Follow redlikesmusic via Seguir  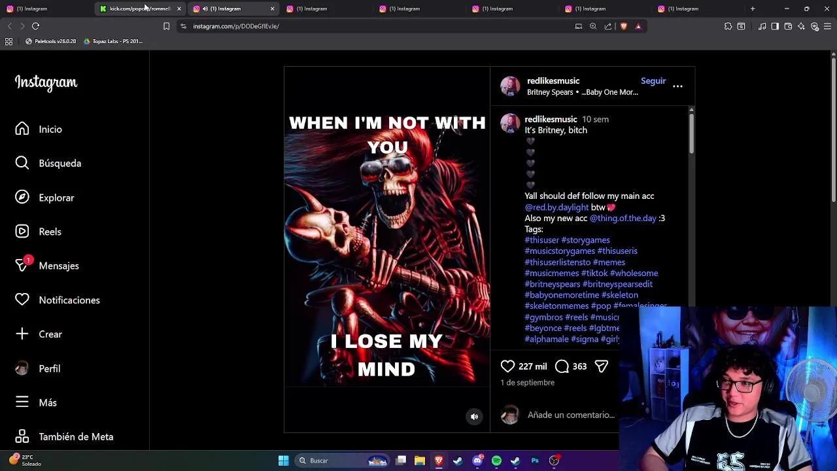pos(653,80)
